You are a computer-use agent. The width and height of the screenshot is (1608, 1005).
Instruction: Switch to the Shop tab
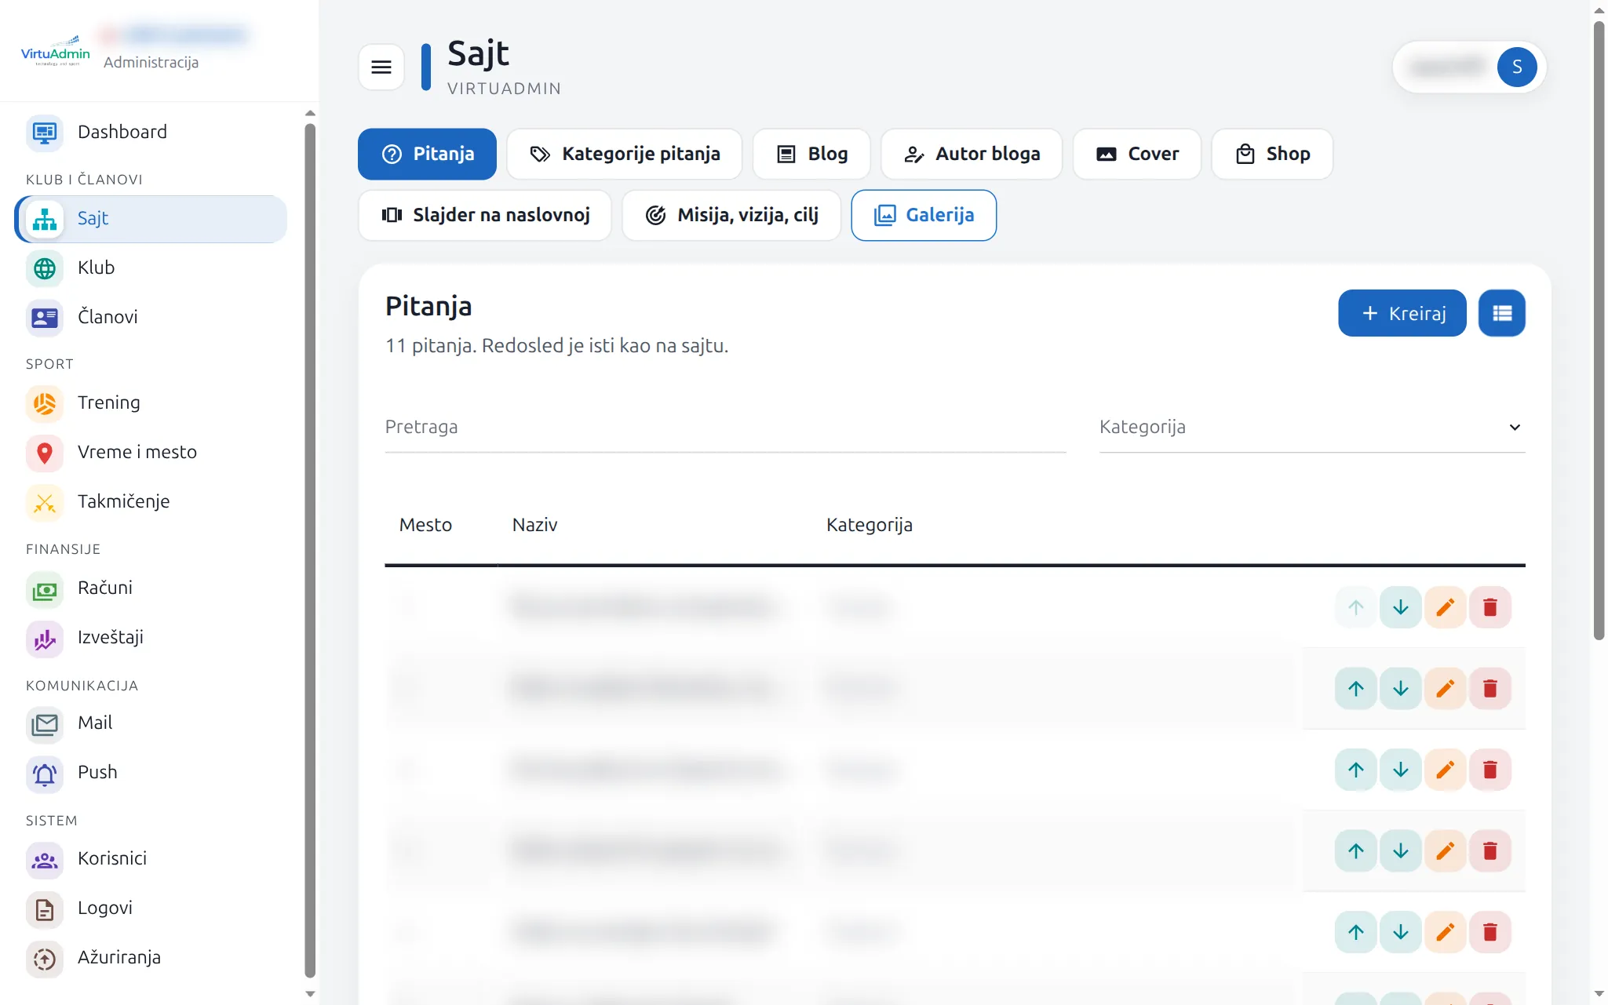coord(1272,154)
